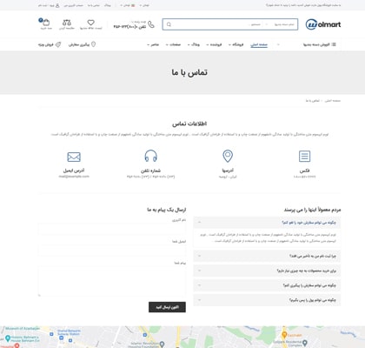This screenshot has width=365, height=348.
Task: Expand the 'get my money back' FAQ item
Action: tap(267, 300)
